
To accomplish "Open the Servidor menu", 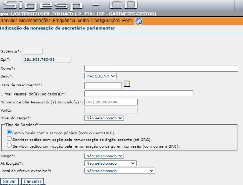I will point(9,21).
